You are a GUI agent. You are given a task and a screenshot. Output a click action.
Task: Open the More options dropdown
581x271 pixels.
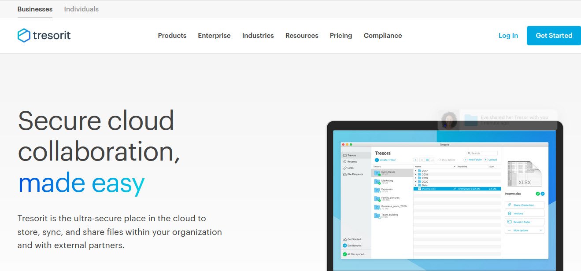click(x=525, y=230)
